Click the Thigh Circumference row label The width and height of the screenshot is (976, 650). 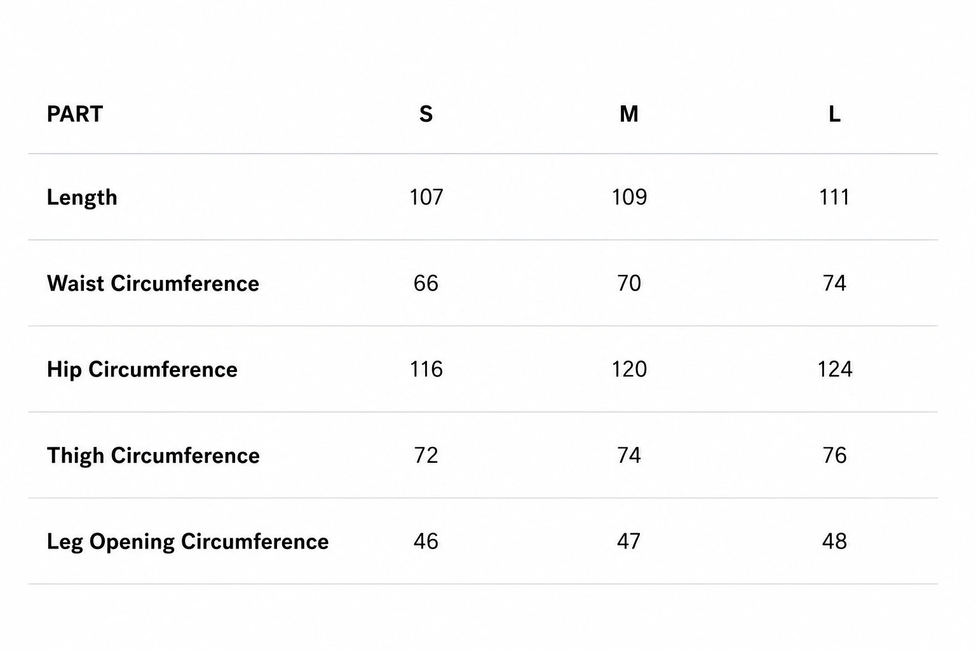[x=153, y=455]
